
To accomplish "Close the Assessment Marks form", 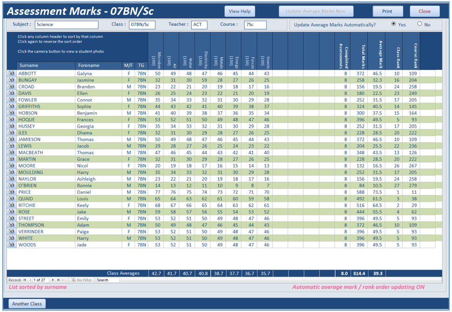I will pos(425,11).
